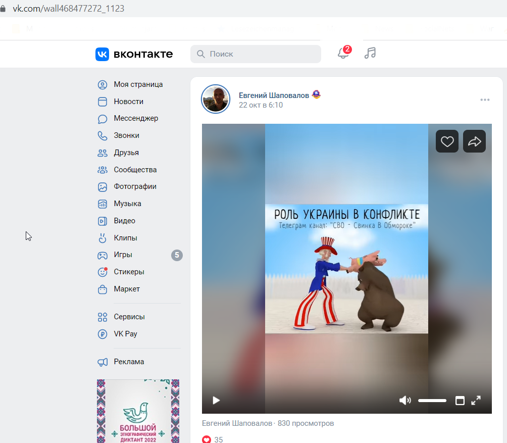Image resolution: width=507 pixels, height=443 pixels.
Task: Open Маркет label in sidebar
Action: [x=127, y=289]
